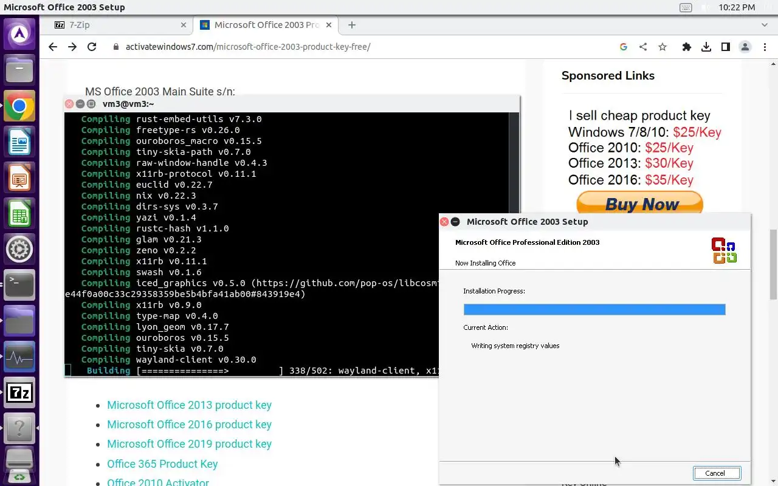Open the Files manager in the dock
Image resolution: width=778 pixels, height=486 pixels.
[19, 69]
